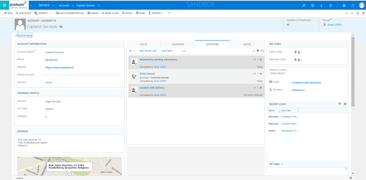Screen dimensions: 366x180
Task: Click DELETE in the command bar
Action: click(127, 13)
